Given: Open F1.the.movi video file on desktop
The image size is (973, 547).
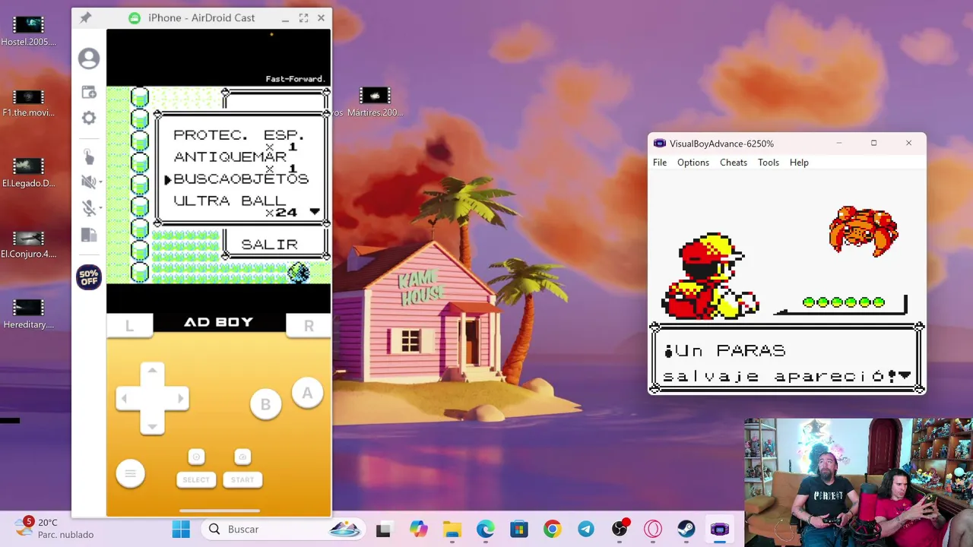Looking at the screenshot, I should (x=29, y=103).
